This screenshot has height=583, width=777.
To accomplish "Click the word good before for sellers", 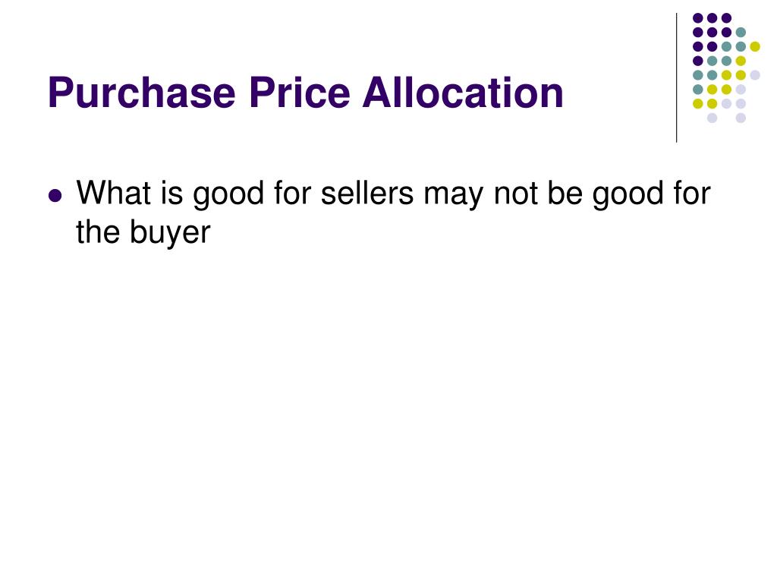I will point(228,194).
